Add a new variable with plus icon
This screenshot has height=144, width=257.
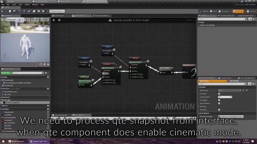coord(48,109)
